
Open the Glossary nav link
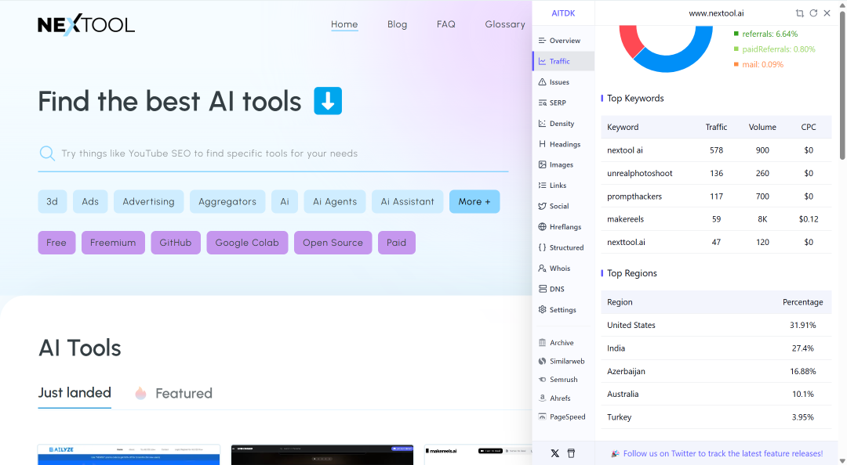tap(504, 24)
